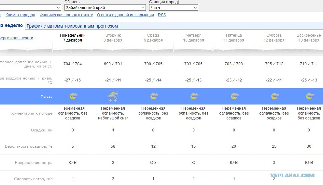323x185 pixels.
Task: Select the Воскресенье 13 декабря column header
Action: [x=309, y=38]
